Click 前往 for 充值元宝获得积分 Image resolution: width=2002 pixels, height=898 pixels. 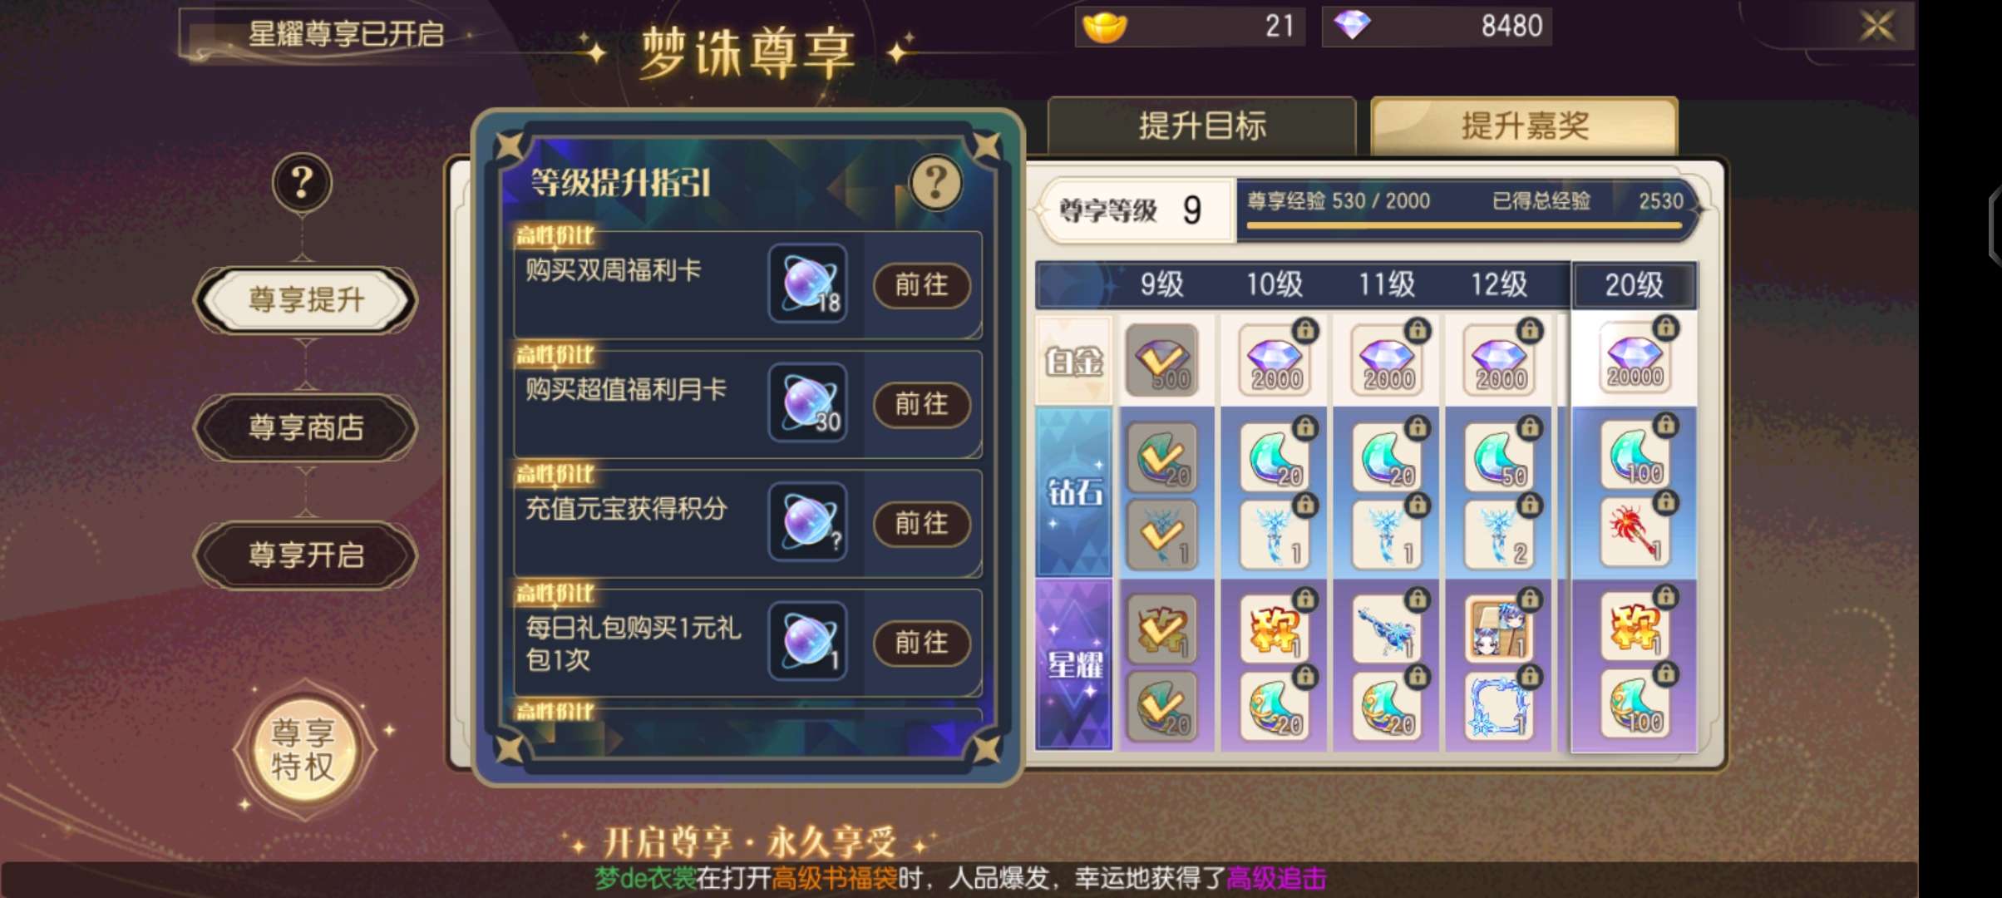click(921, 523)
